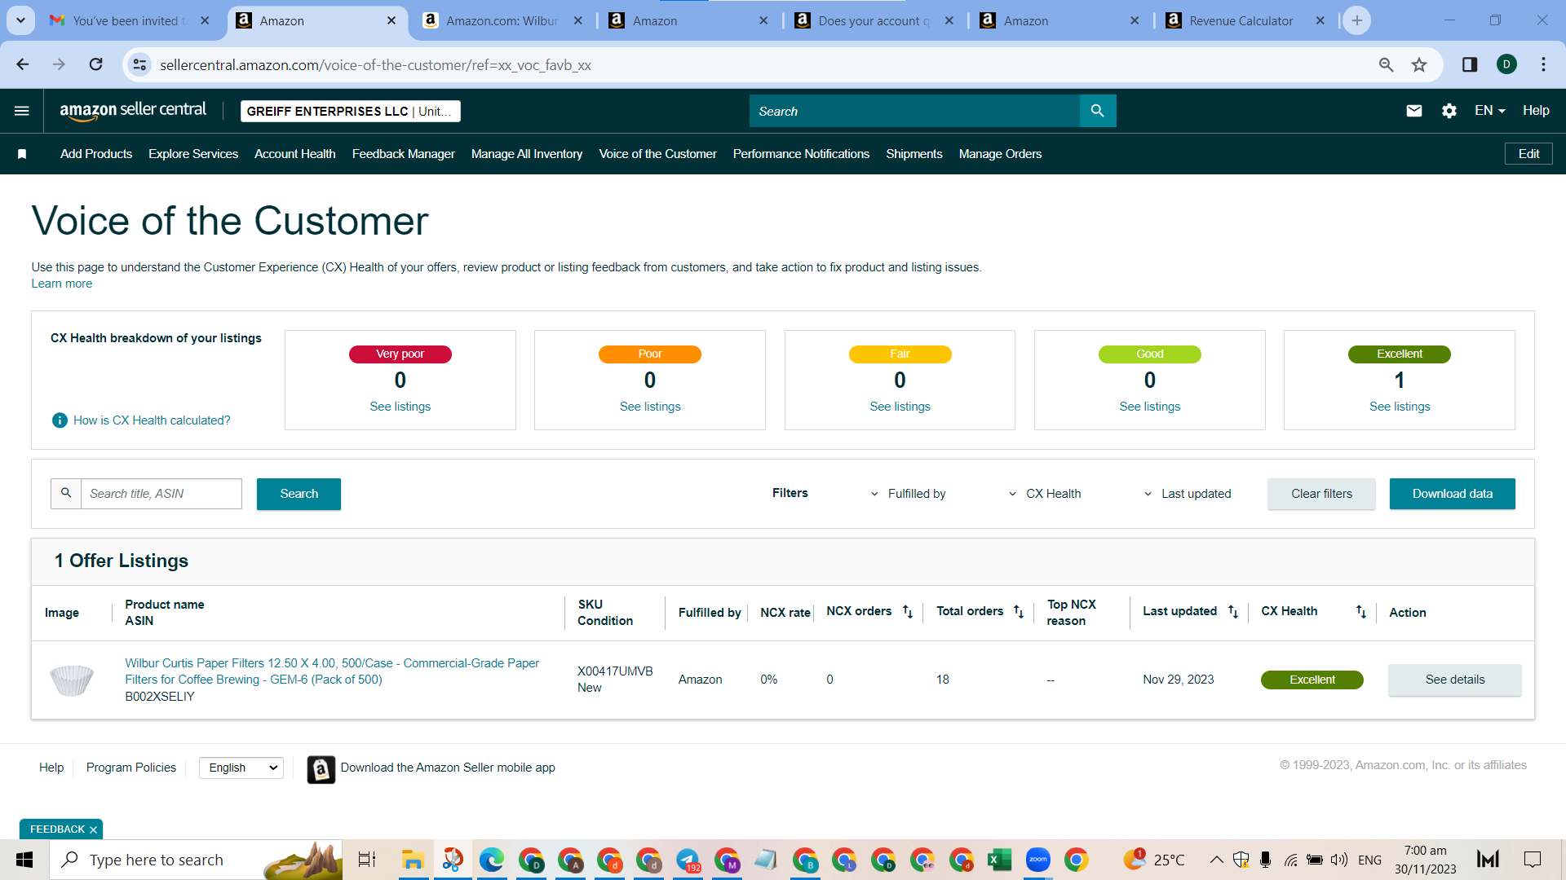
Task: Open Zoom from the taskbar
Action: coord(1038,860)
